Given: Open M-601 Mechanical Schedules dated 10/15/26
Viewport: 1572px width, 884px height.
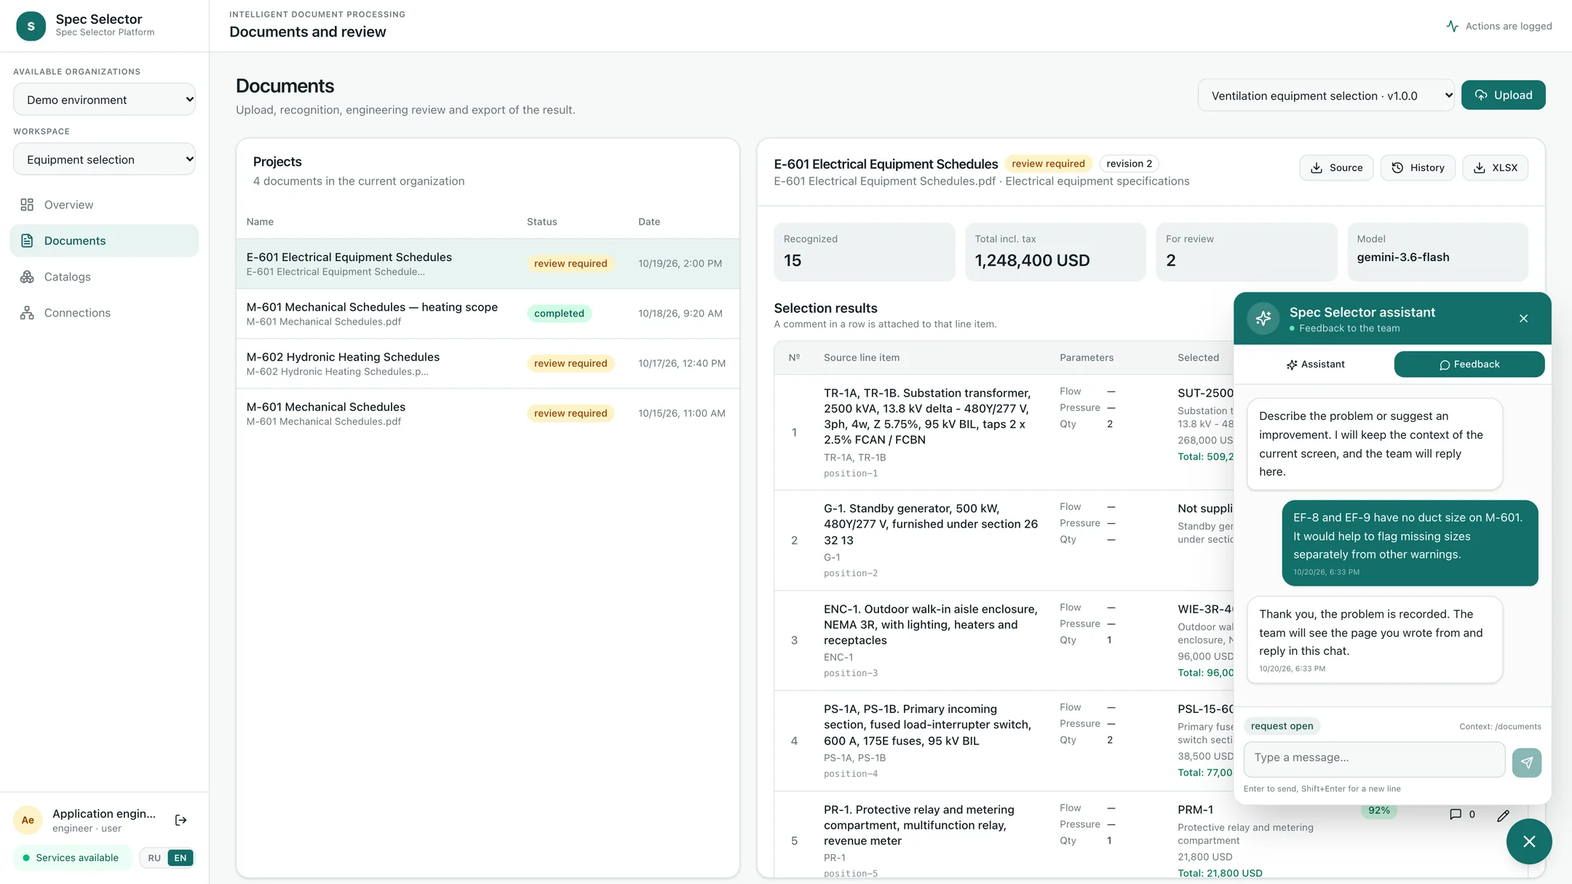Looking at the screenshot, I should pyautogui.click(x=488, y=413).
